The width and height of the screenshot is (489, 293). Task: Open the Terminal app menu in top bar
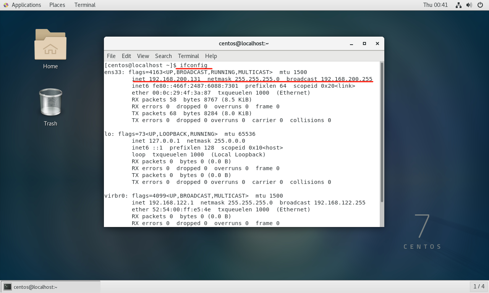click(85, 5)
